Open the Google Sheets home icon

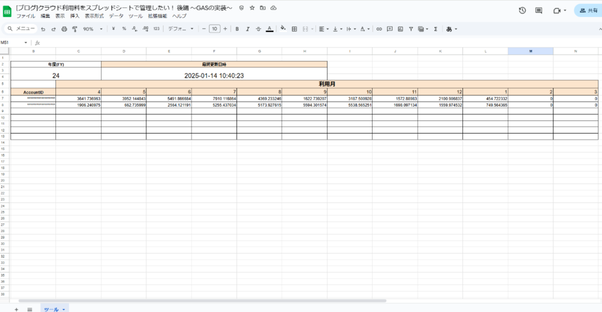point(7,11)
